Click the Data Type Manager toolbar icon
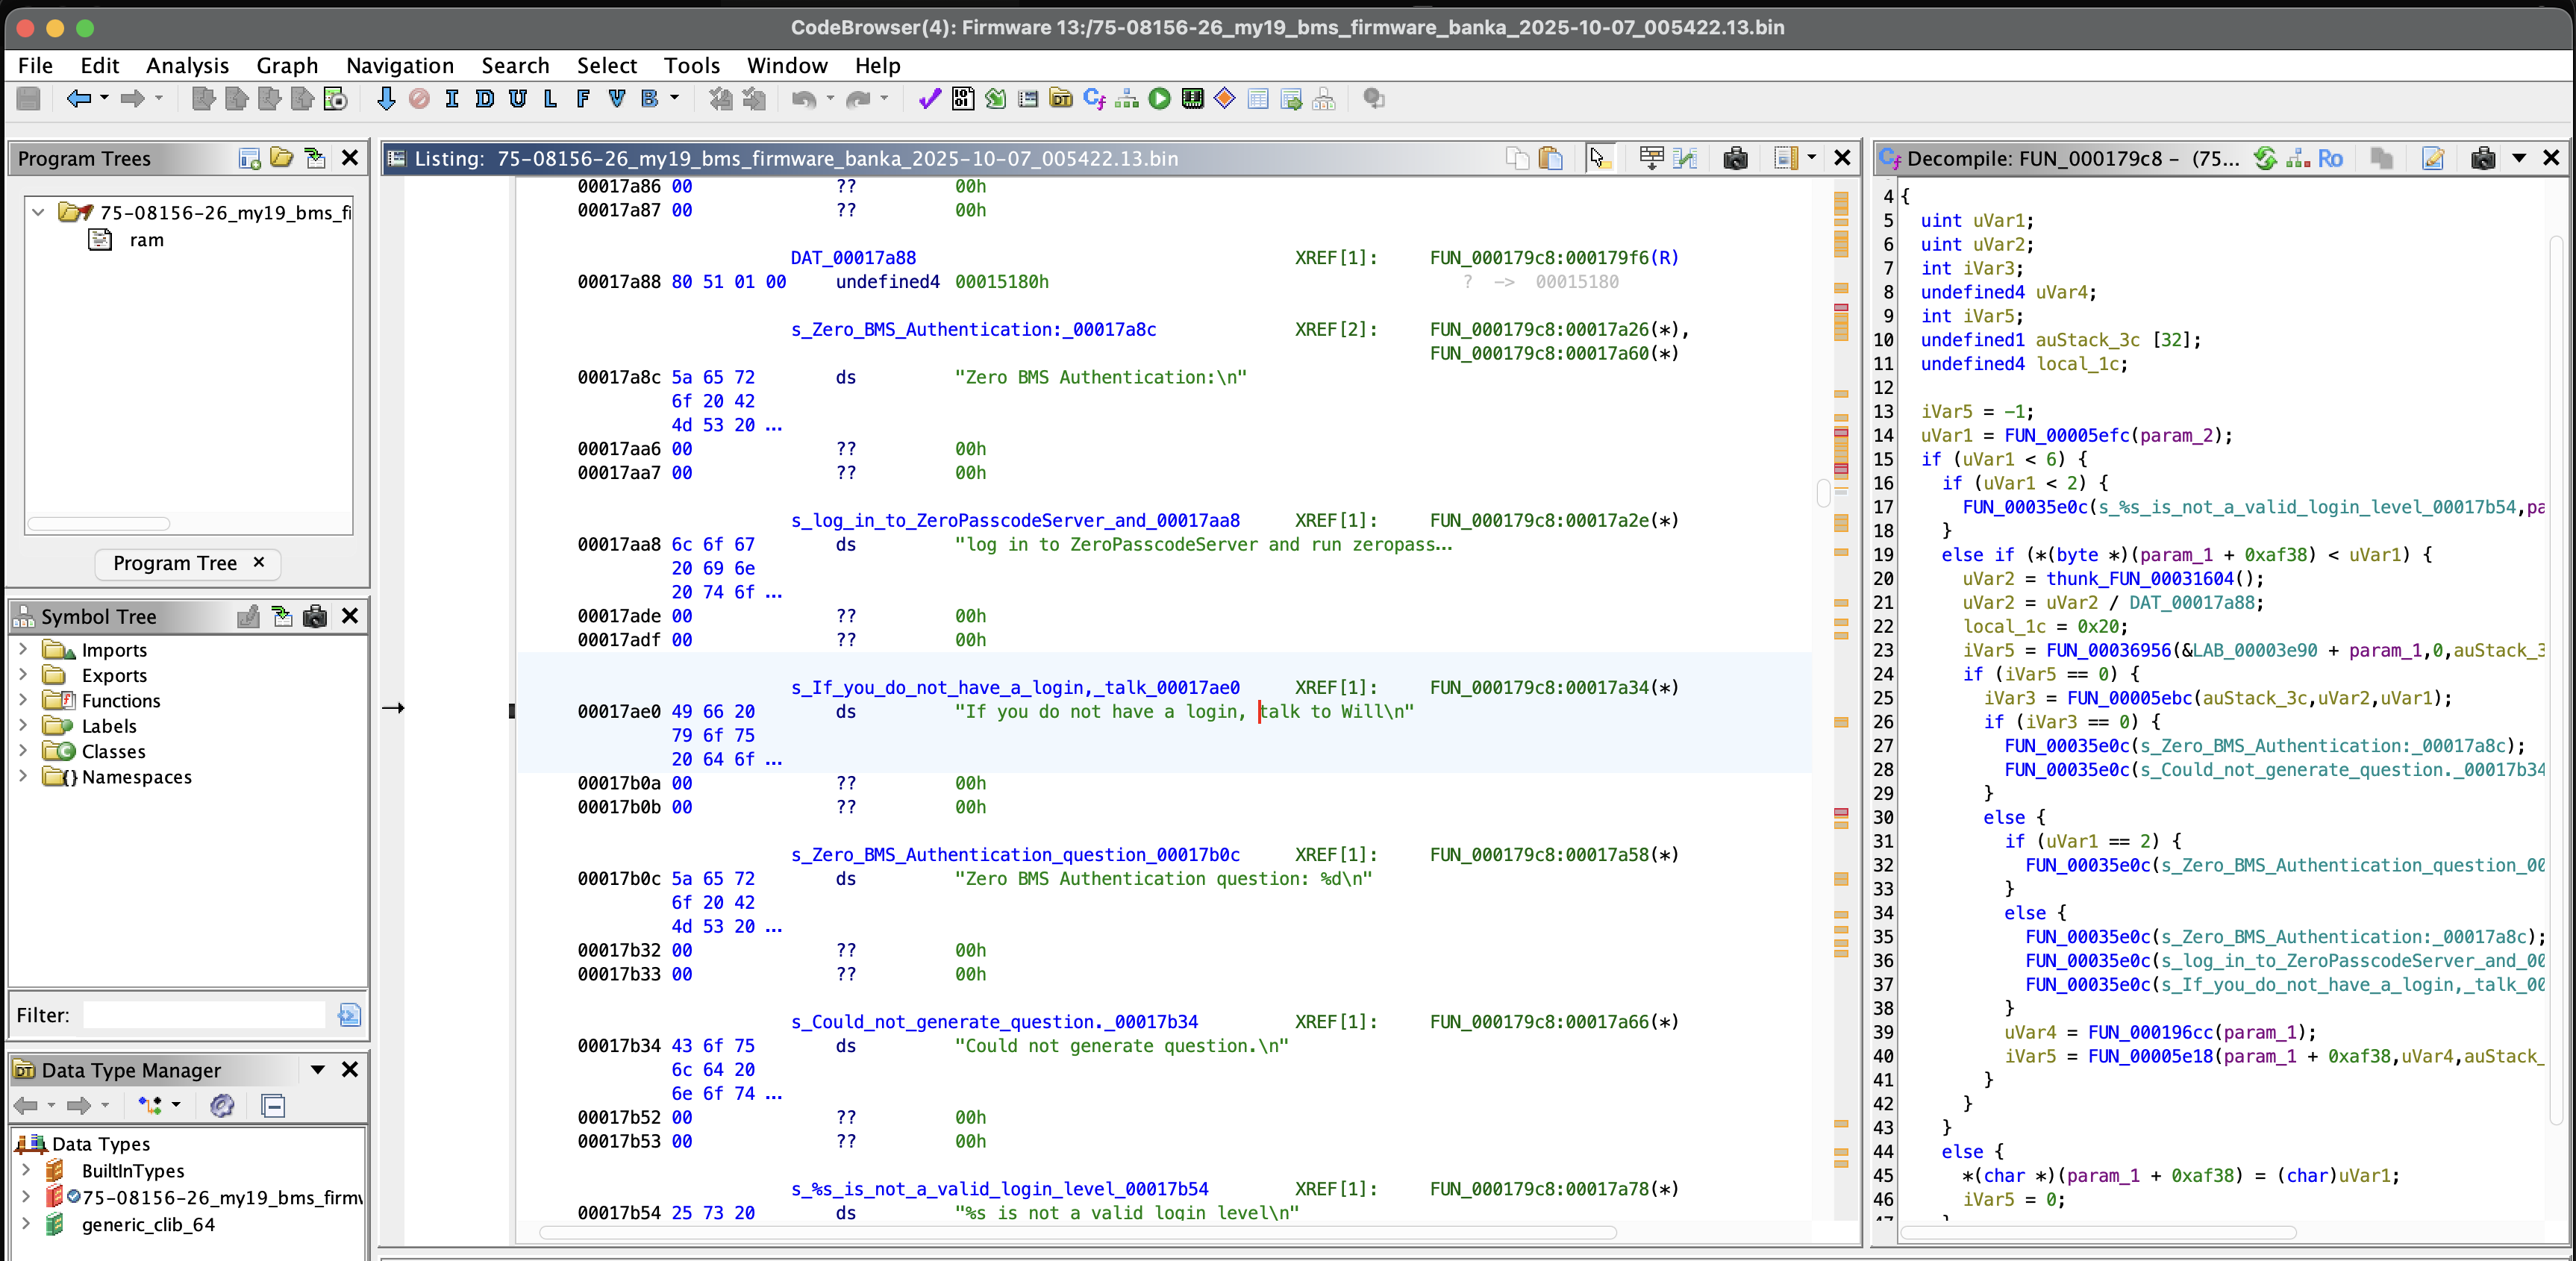 tap(1061, 98)
